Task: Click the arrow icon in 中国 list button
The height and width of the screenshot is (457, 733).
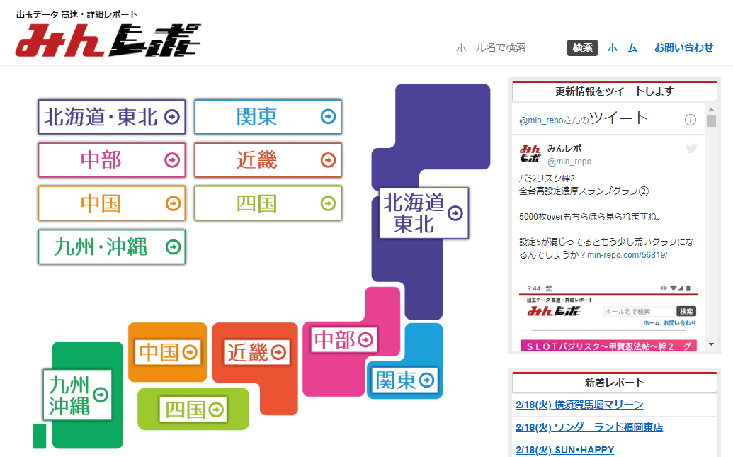Action: tap(173, 203)
